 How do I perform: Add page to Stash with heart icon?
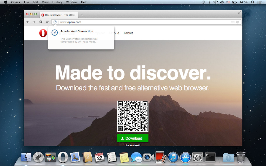coord(237,22)
